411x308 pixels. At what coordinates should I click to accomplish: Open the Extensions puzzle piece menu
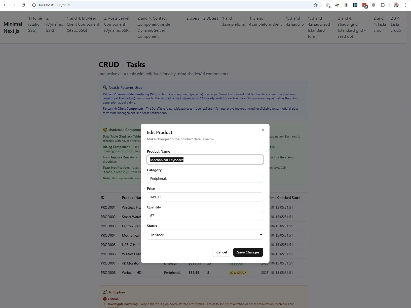click(382, 5)
